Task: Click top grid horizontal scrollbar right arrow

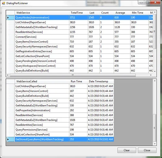Action: 151,75
